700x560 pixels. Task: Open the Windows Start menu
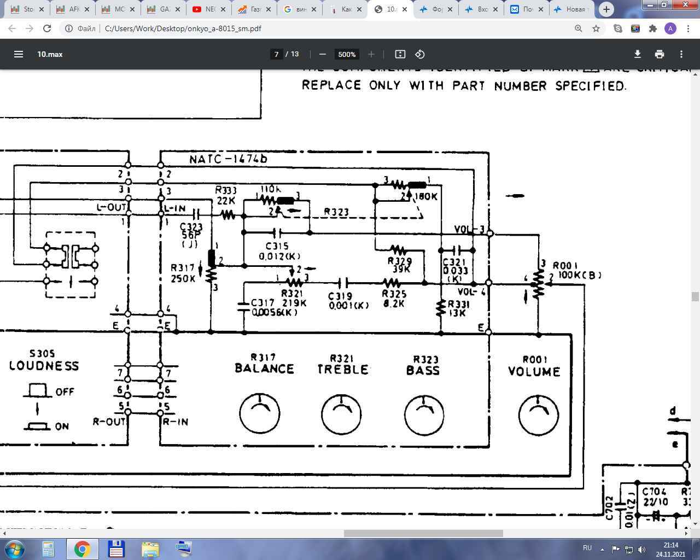click(x=15, y=549)
